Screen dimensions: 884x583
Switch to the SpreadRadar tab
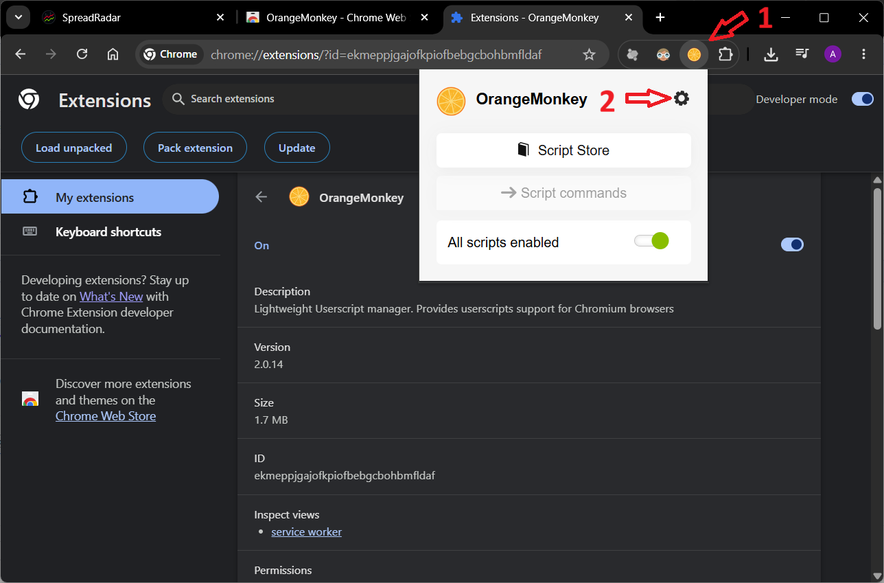tap(134, 18)
